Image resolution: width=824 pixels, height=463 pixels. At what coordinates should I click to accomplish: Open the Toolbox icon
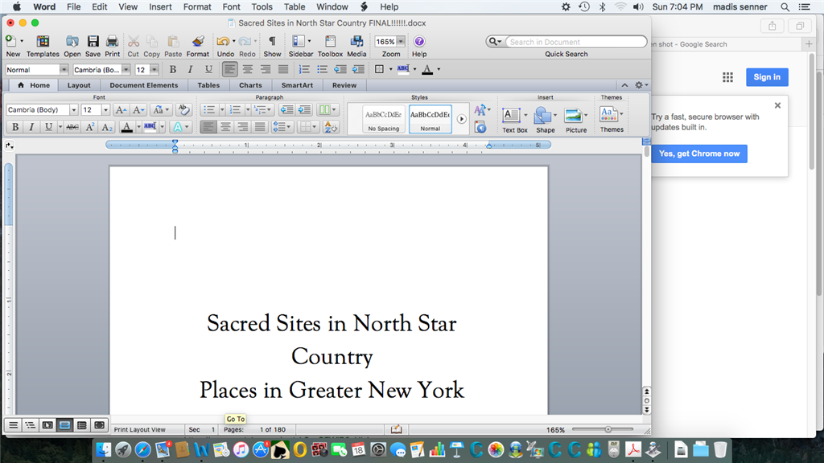click(330, 42)
